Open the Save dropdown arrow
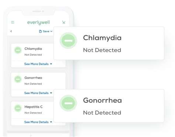Image resolution: width=175 pixels, height=137 pixels. pos(51,31)
